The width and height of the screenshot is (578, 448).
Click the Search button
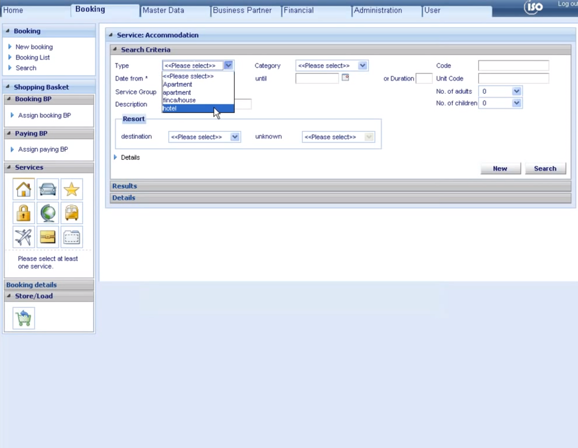click(545, 168)
